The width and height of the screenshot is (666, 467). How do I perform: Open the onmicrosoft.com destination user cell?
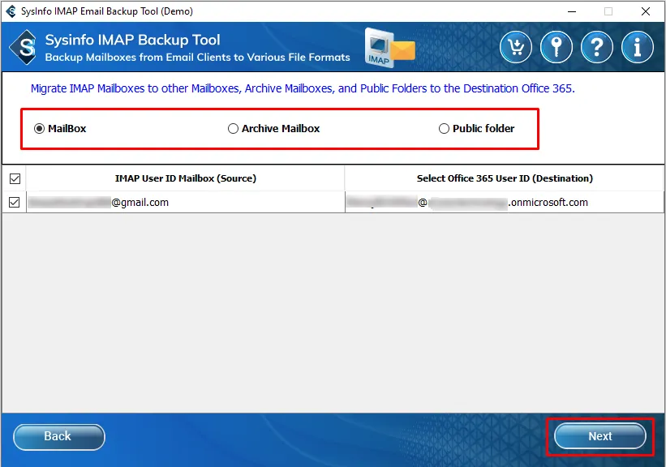tap(504, 203)
